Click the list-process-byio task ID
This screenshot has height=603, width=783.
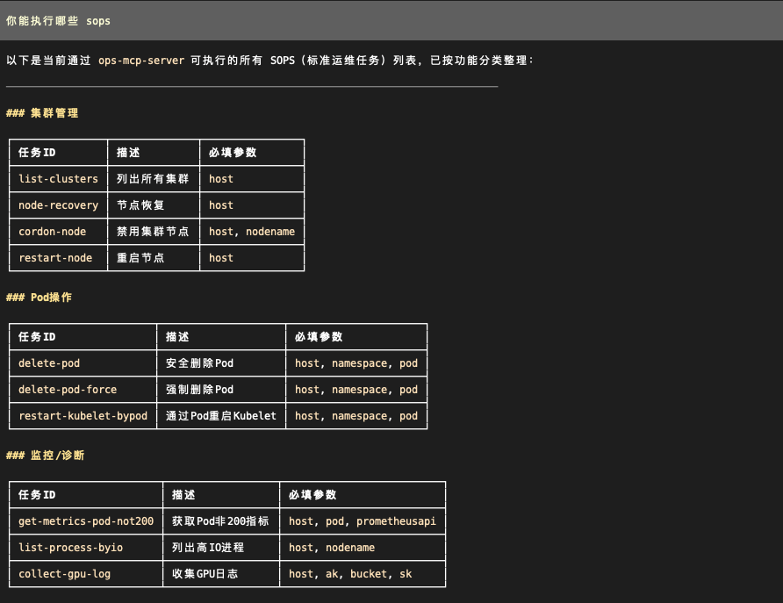(x=71, y=548)
